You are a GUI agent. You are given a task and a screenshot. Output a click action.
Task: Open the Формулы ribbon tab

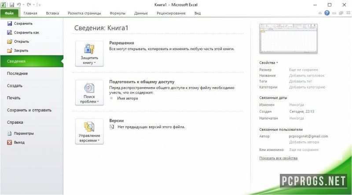[x=117, y=13]
